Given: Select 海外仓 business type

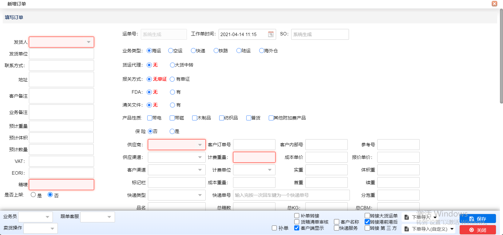Looking at the screenshot, I should click(262, 51).
